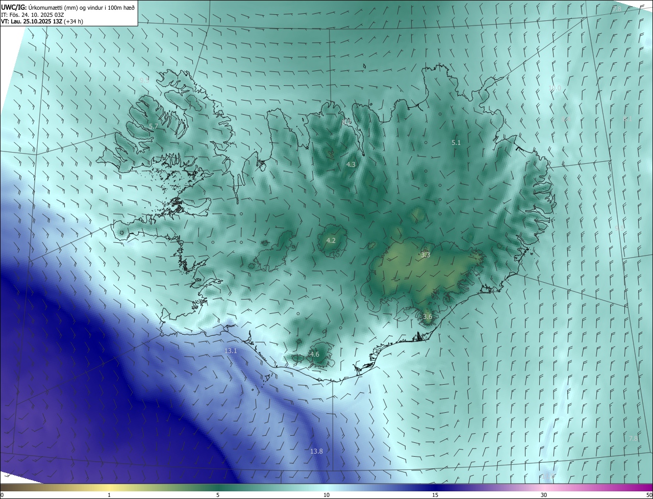Screen dimensions: 653x499
Task: Click the 15 tick on the colorbar
Action: pos(435,495)
